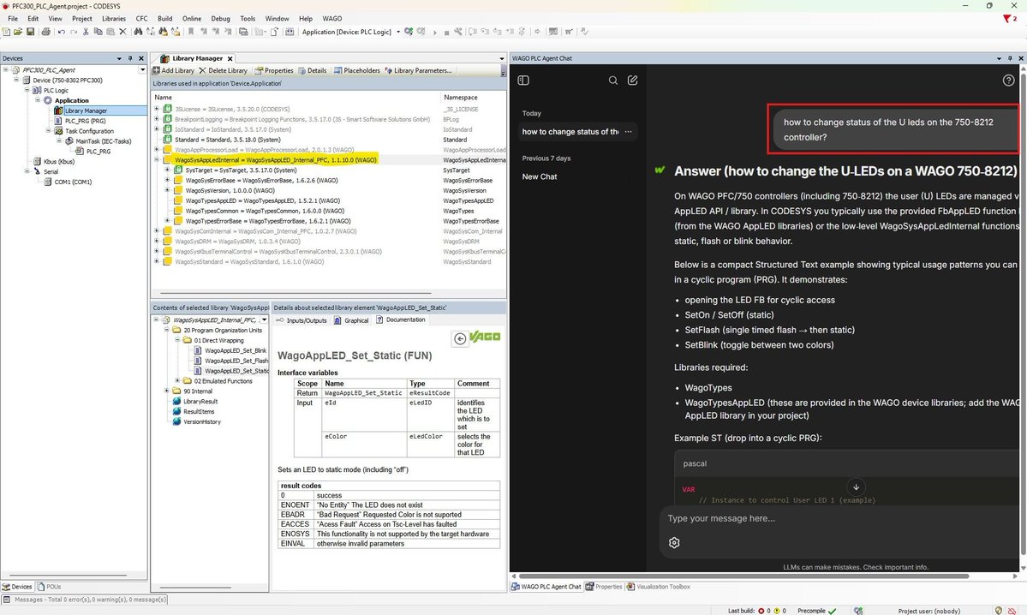1027x615 pixels.
Task: Undo the last action in the toolbar
Action: pyautogui.click(x=62, y=32)
